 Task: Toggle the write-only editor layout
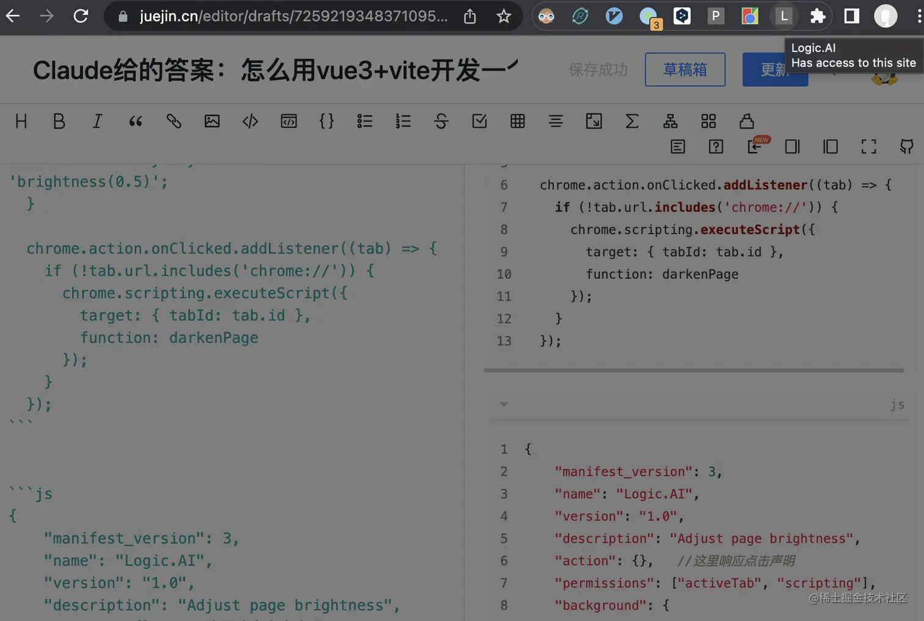point(793,147)
